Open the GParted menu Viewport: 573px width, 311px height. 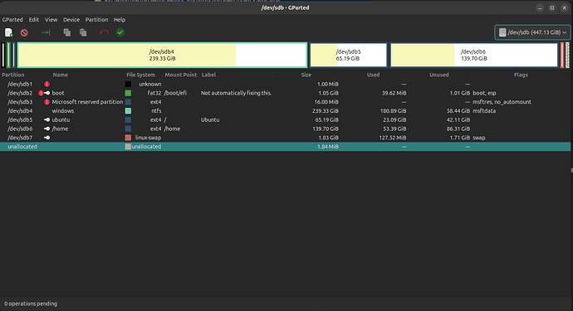(x=12, y=20)
